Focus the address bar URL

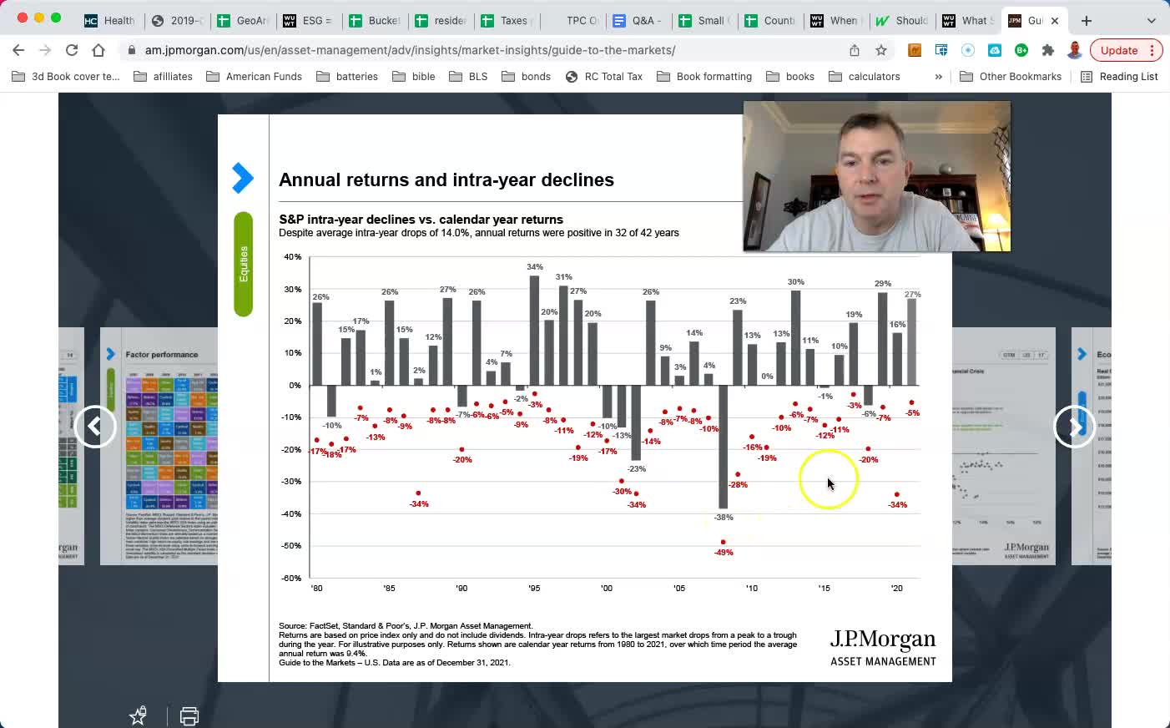[x=410, y=50]
